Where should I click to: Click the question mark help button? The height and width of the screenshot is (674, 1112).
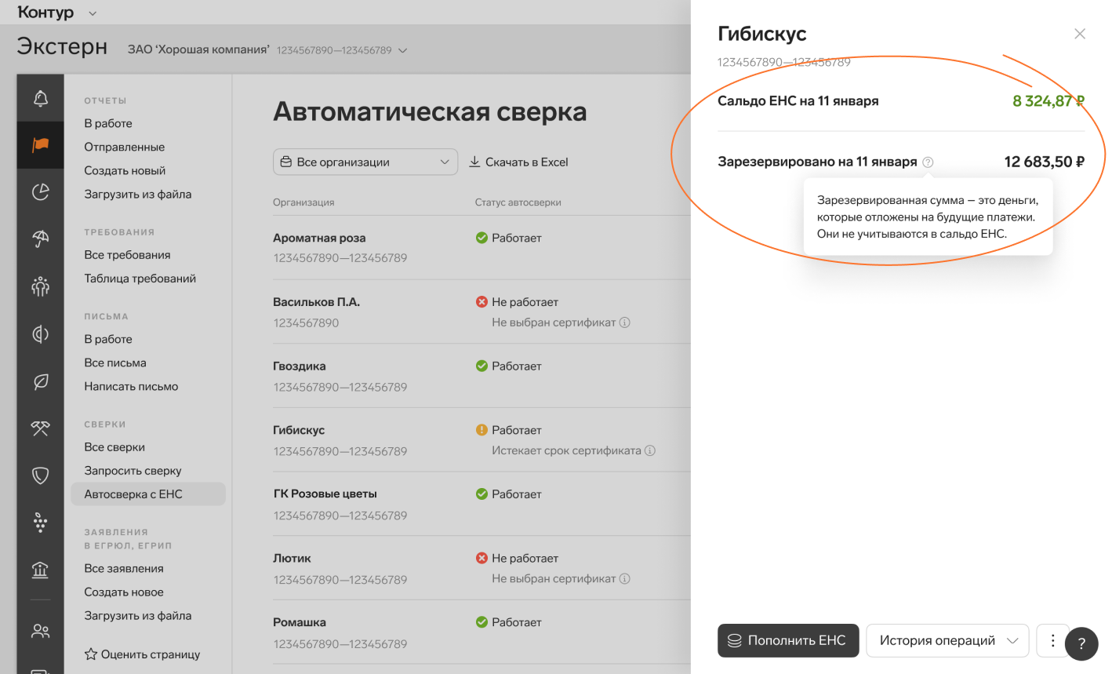1081,644
